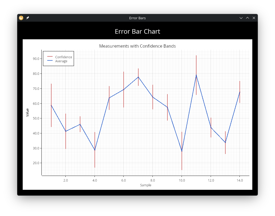Screen dimensions: 275x216
Task: Toggle the window pin to keep on top
Action: pos(27,18)
